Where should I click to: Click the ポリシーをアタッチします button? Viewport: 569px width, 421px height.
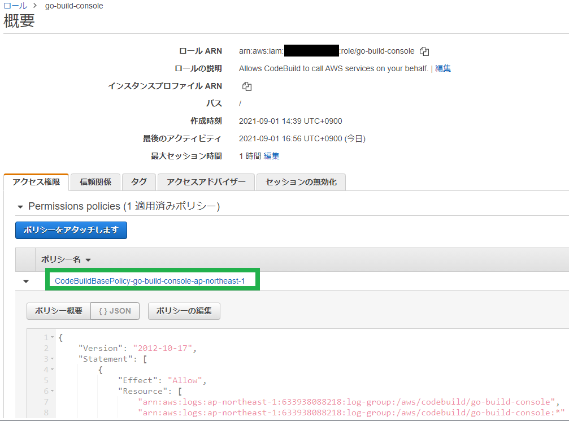[x=71, y=230]
